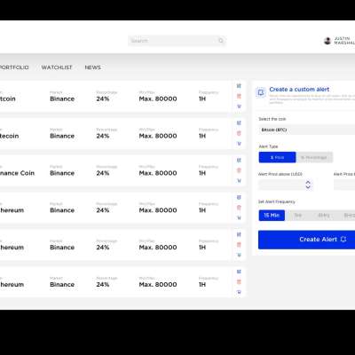Click the red trash icon in the first Ethereum row
The height and width of the screenshot is (355, 355).
click(x=239, y=208)
